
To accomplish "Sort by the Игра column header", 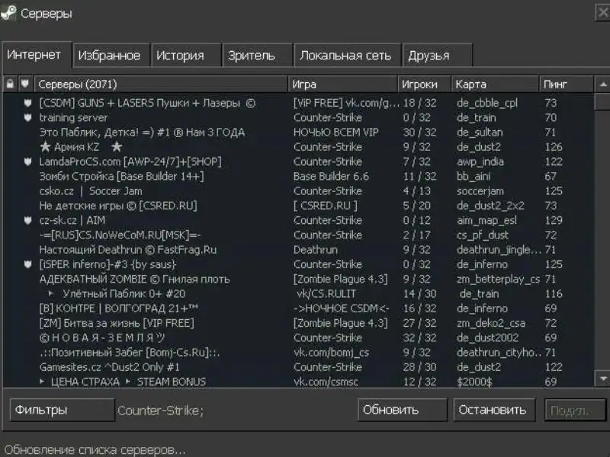I will (x=342, y=85).
